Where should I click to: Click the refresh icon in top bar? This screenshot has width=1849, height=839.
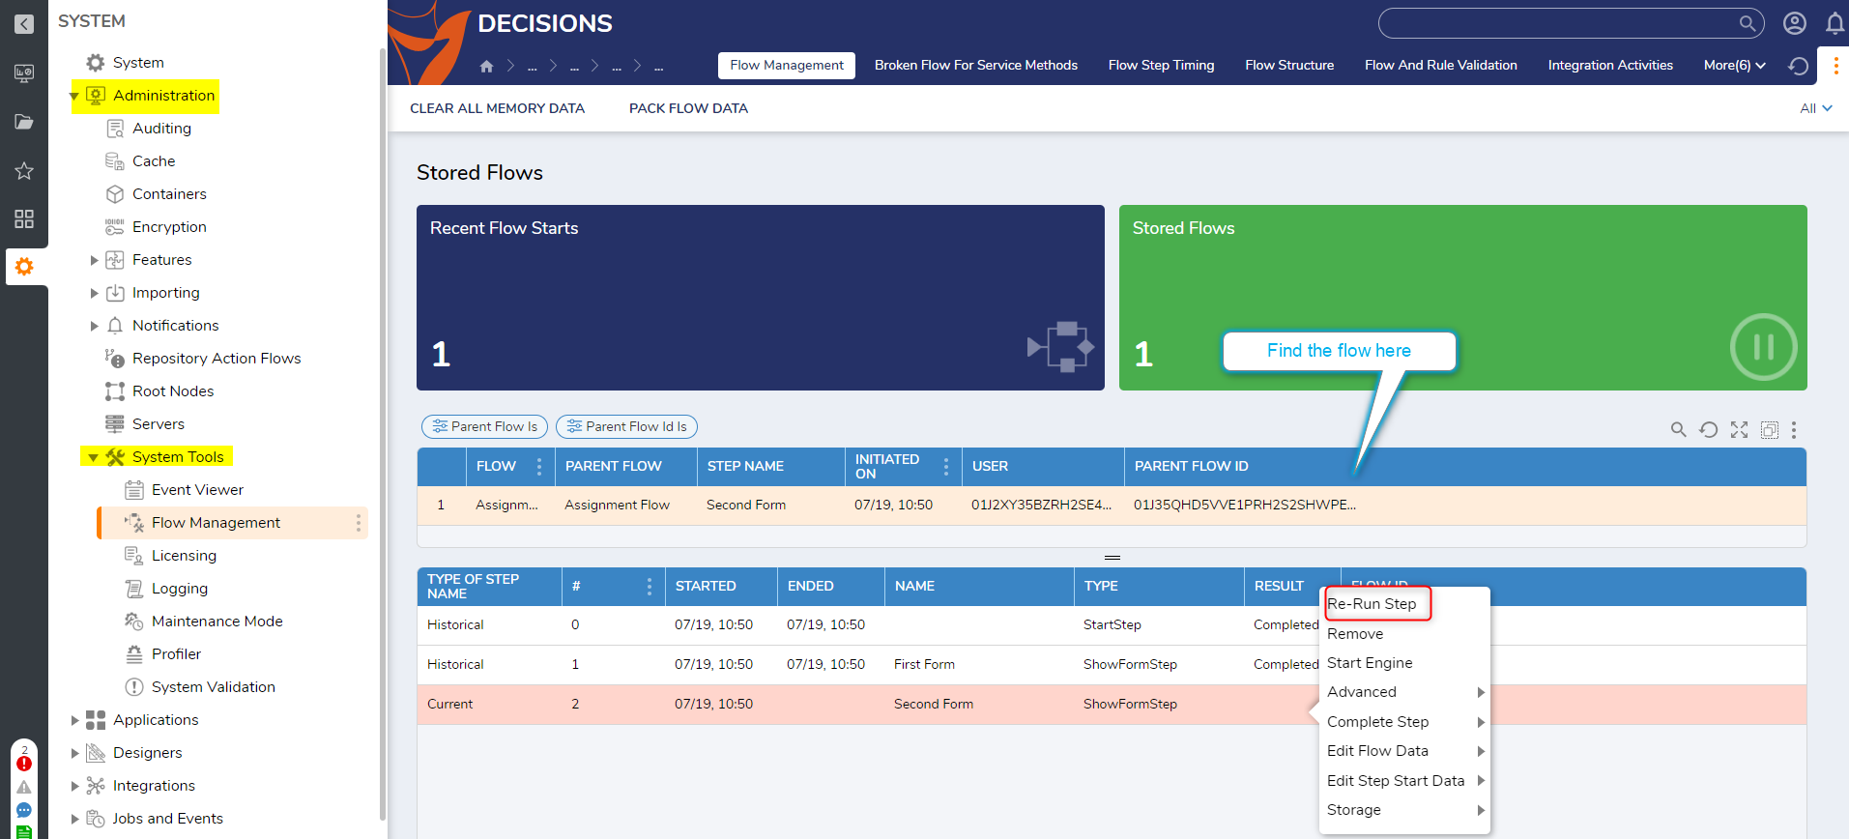pyautogui.click(x=1799, y=66)
